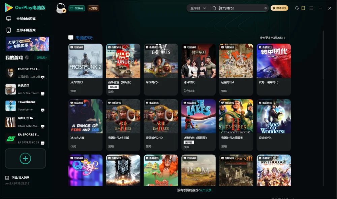Open the 优惠券 coupon button

pos(93,8)
